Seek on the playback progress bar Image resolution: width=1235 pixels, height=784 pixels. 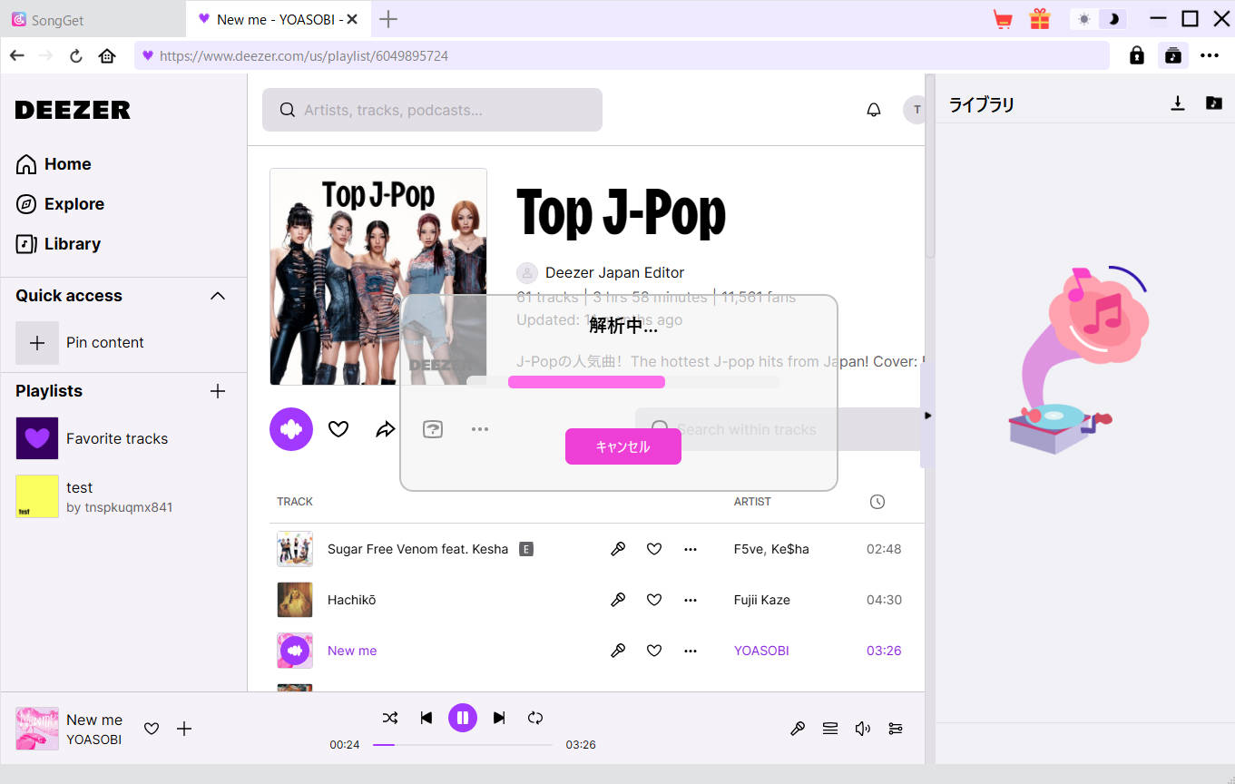point(463,745)
